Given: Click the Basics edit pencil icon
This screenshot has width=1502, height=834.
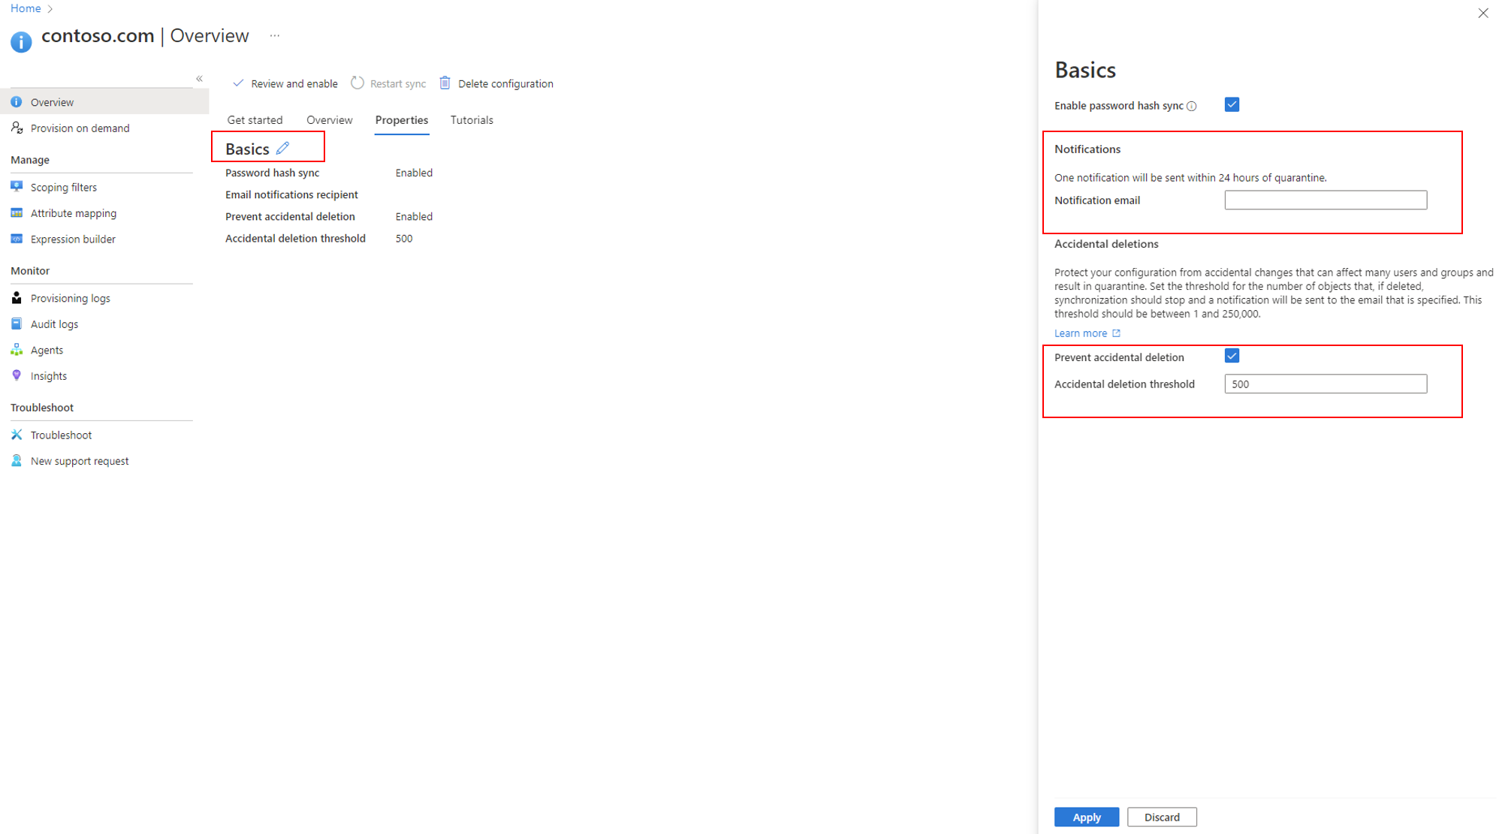Looking at the screenshot, I should (282, 148).
